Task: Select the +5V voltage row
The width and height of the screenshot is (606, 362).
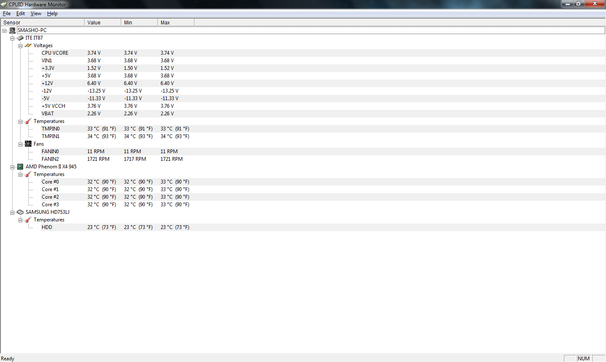Action: pos(323,76)
